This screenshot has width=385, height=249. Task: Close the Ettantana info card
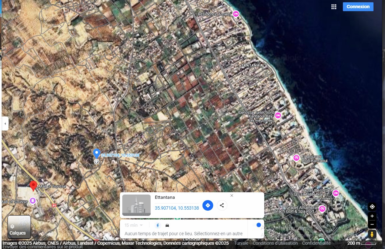pos(232,196)
